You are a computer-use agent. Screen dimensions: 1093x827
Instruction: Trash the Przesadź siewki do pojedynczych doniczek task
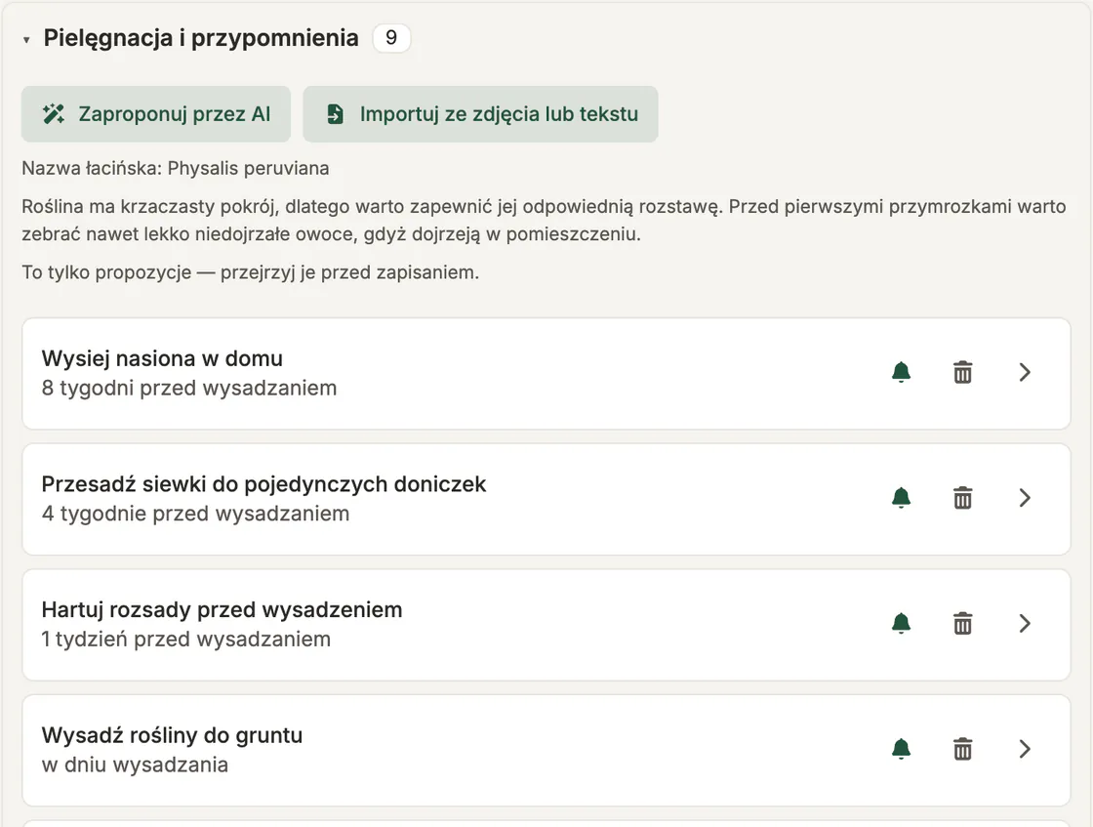[962, 498]
